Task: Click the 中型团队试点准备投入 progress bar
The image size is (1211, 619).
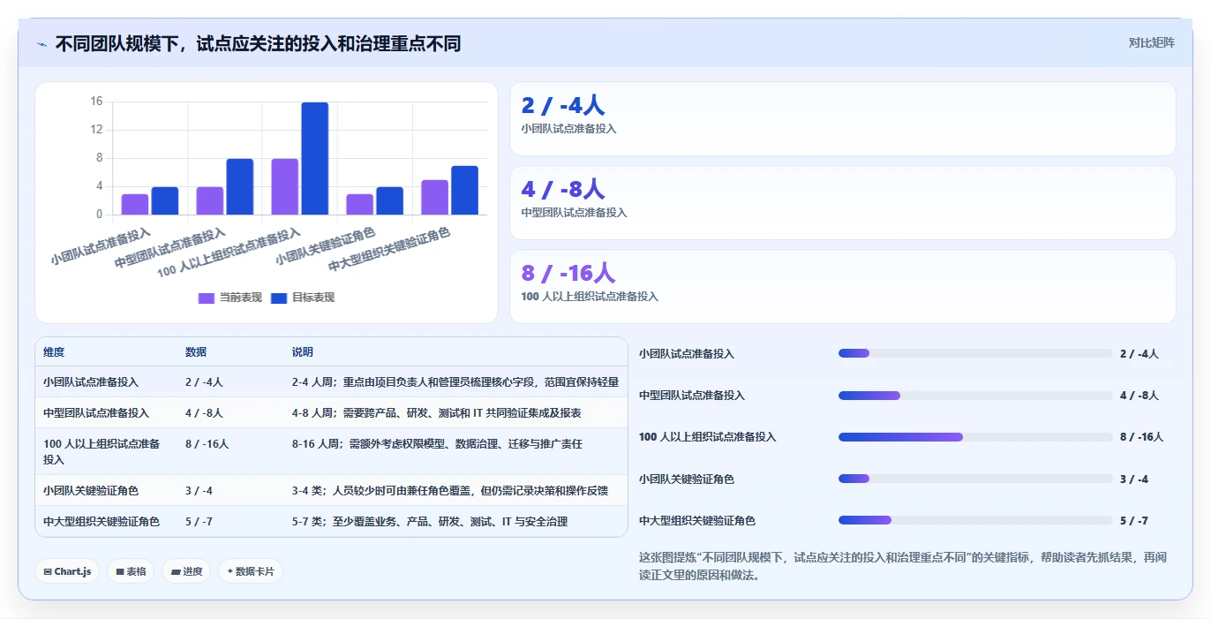Action: [x=975, y=395]
